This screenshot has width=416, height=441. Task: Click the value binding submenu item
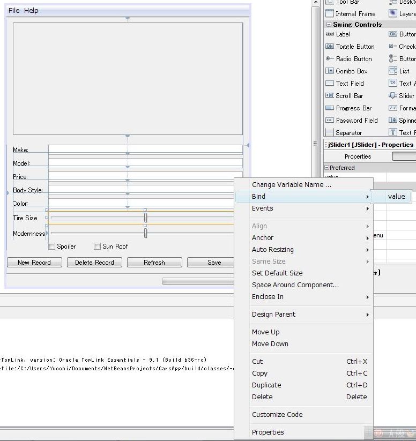point(396,197)
